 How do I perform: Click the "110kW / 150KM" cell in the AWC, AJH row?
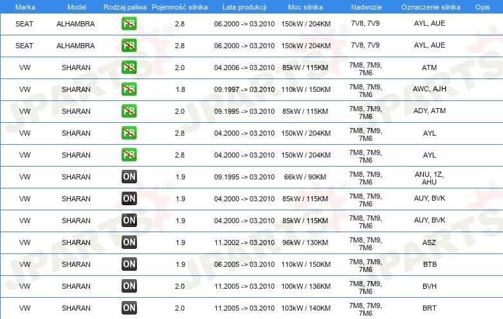pyautogui.click(x=306, y=89)
